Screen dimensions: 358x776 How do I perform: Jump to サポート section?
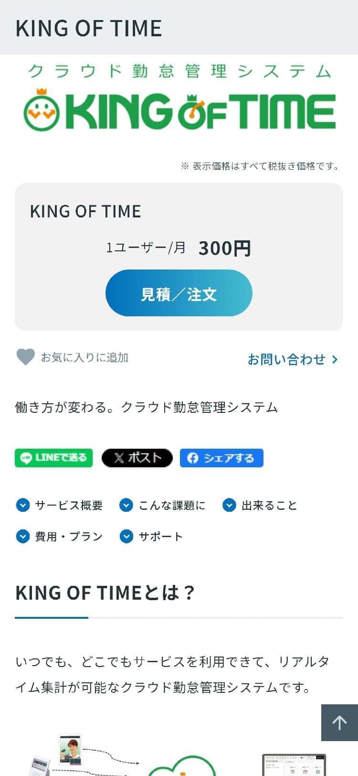pos(160,536)
